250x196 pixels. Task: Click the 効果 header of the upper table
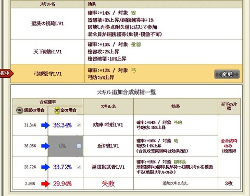pyautogui.click(x=92, y=4)
